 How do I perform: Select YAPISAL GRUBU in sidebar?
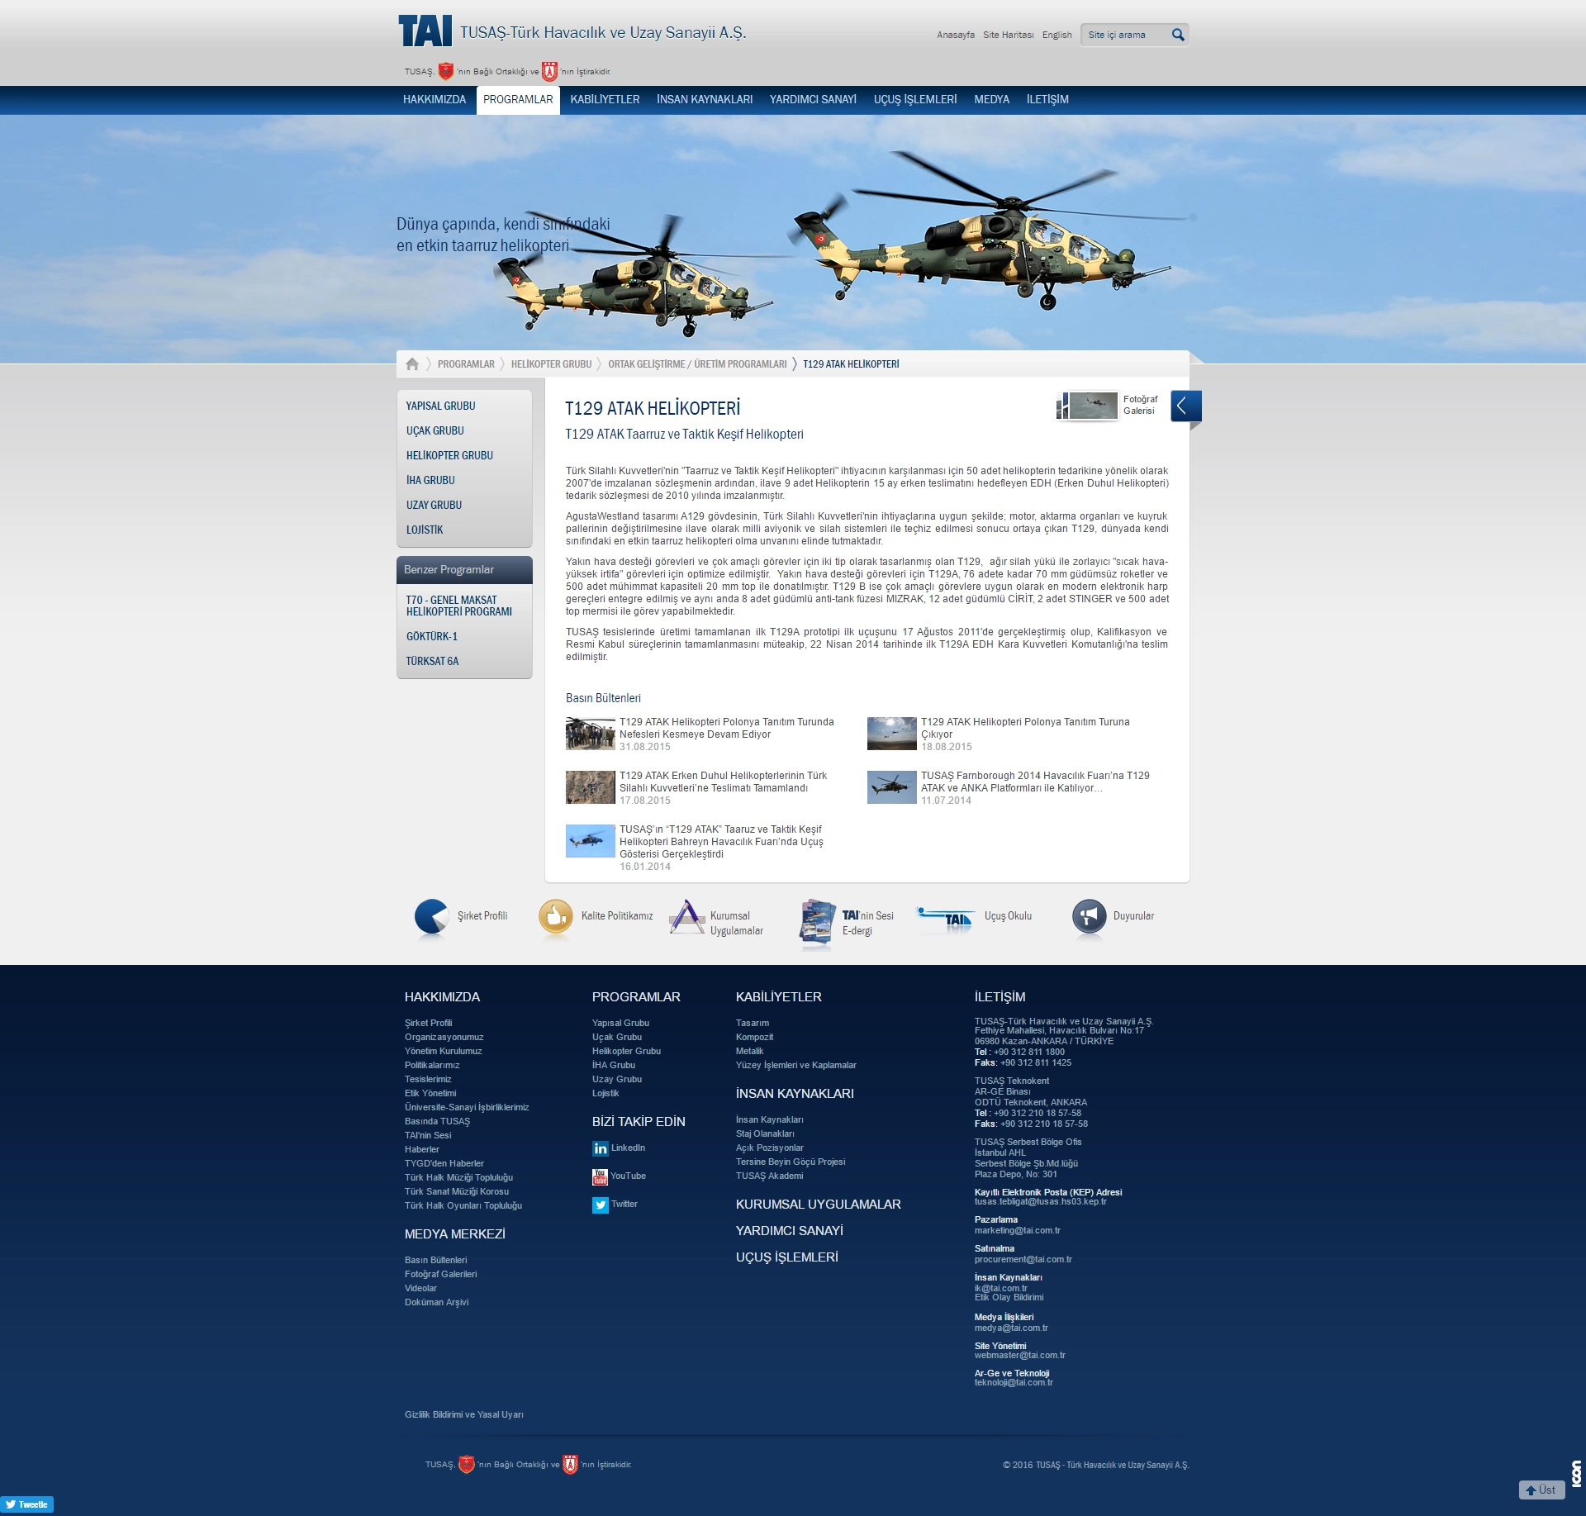(x=440, y=406)
